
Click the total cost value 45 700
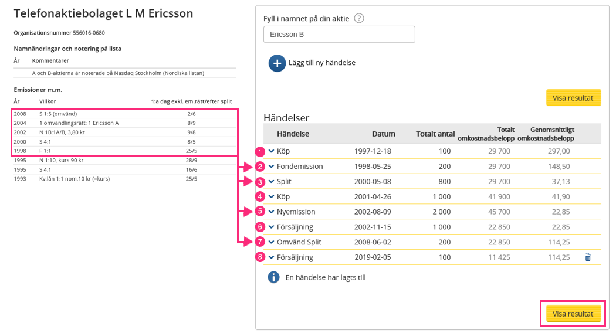(x=499, y=212)
